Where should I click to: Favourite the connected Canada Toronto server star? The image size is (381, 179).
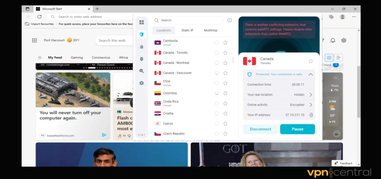click(x=311, y=61)
